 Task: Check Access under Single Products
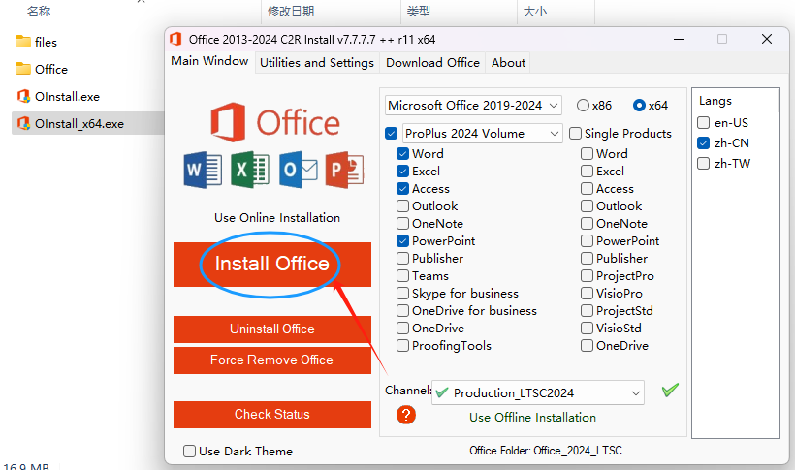click(x=587, y=189)
